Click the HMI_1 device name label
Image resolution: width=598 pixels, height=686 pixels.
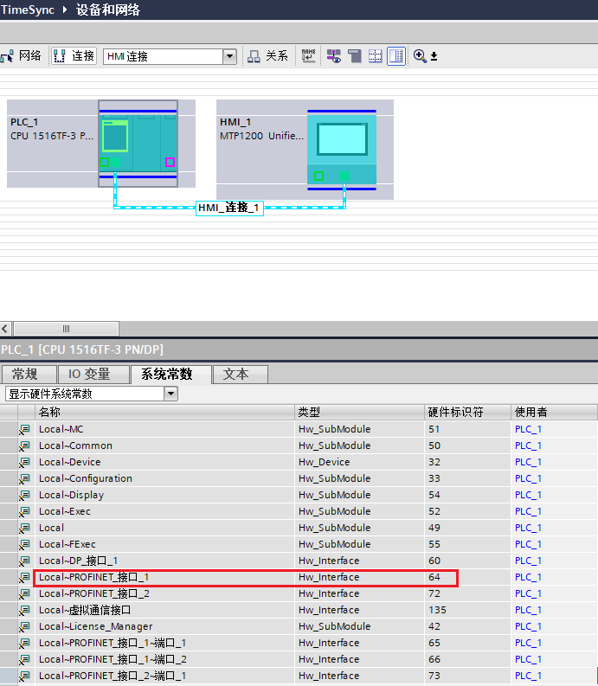pos(235,122)
